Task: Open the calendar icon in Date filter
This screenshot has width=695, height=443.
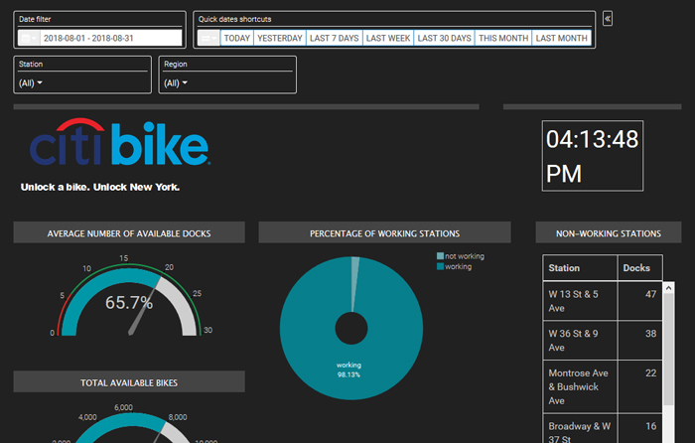Action: coord(29,38)
